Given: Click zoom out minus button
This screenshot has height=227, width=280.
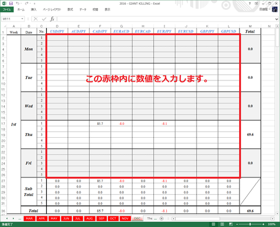Looking at the screenshot, I should click(x=237, y=224).
